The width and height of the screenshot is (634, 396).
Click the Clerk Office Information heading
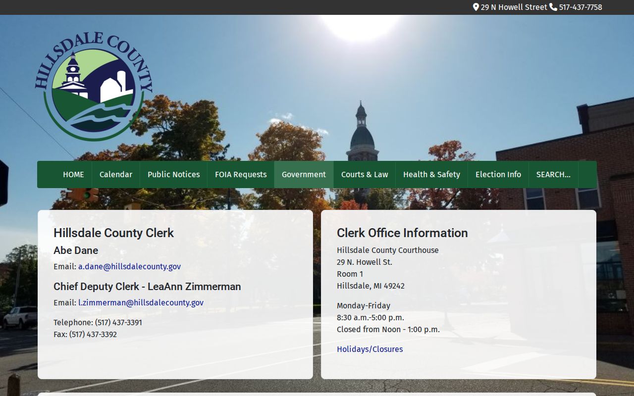402,233
